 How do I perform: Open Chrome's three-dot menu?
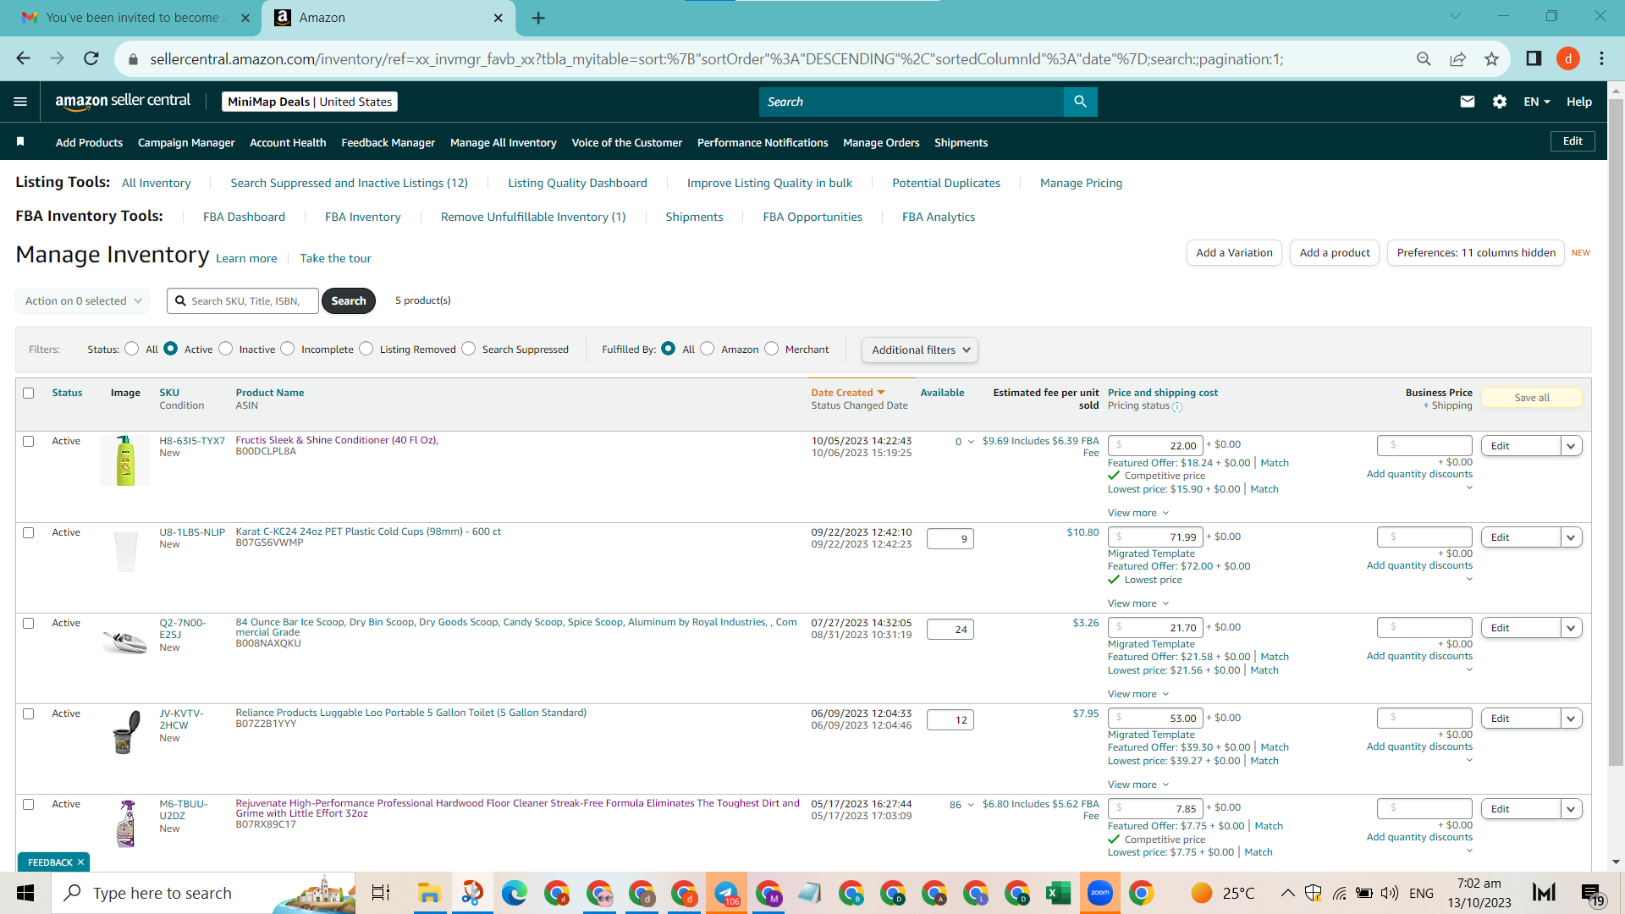tap(1601, 58)
